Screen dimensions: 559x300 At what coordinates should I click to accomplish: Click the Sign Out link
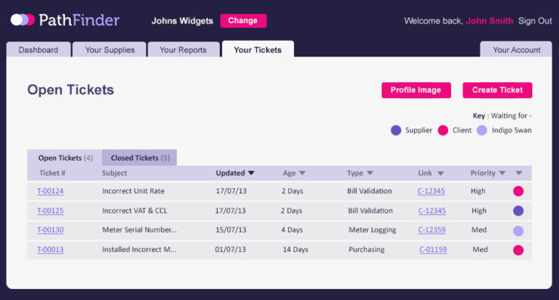[535, 21]
